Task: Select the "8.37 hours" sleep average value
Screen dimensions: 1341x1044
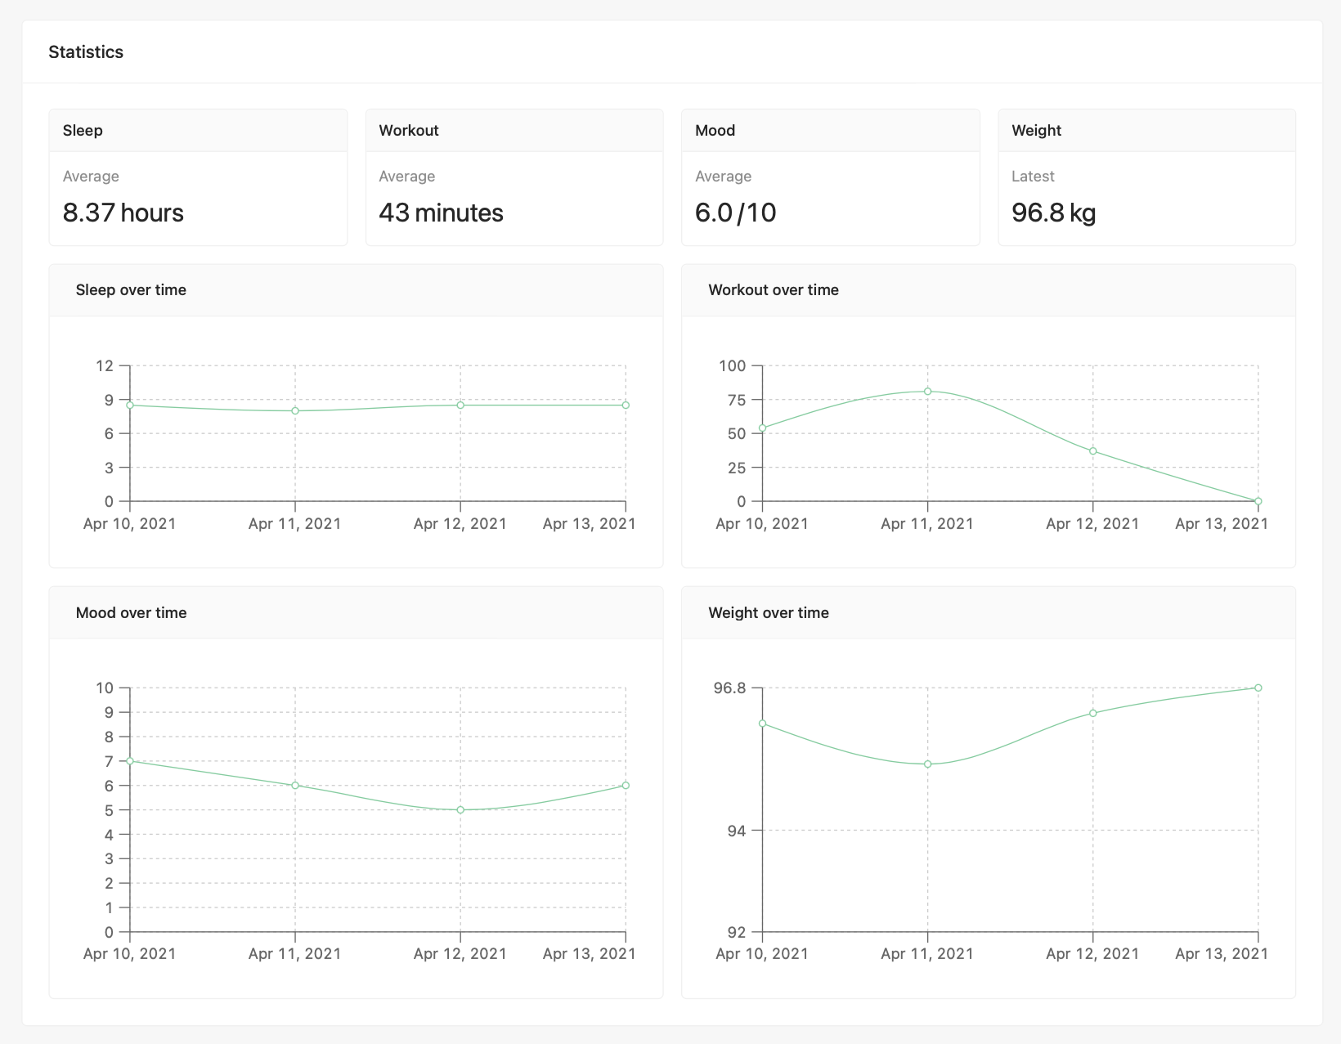Action: point(123,213)
